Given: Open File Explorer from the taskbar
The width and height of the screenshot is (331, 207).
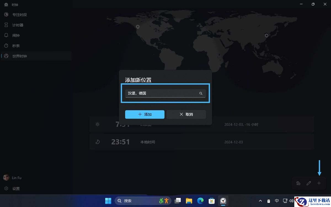Looking at the screenshot, I should [189, 201].
